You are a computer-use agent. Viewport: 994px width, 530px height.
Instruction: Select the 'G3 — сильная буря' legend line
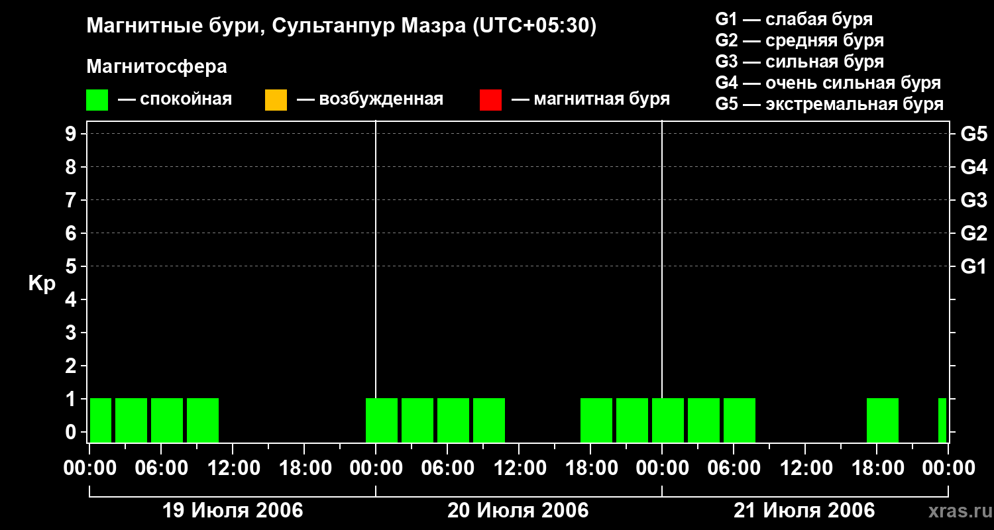tap(799, 62)
